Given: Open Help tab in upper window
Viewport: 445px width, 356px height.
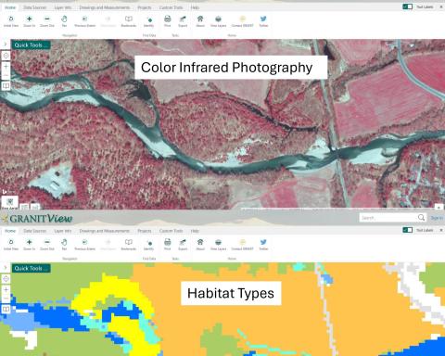Looking at the screenshot, I should (195, 7).
